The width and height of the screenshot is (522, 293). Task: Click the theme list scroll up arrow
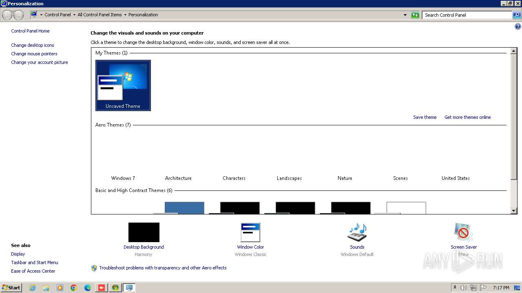[514, 51]
